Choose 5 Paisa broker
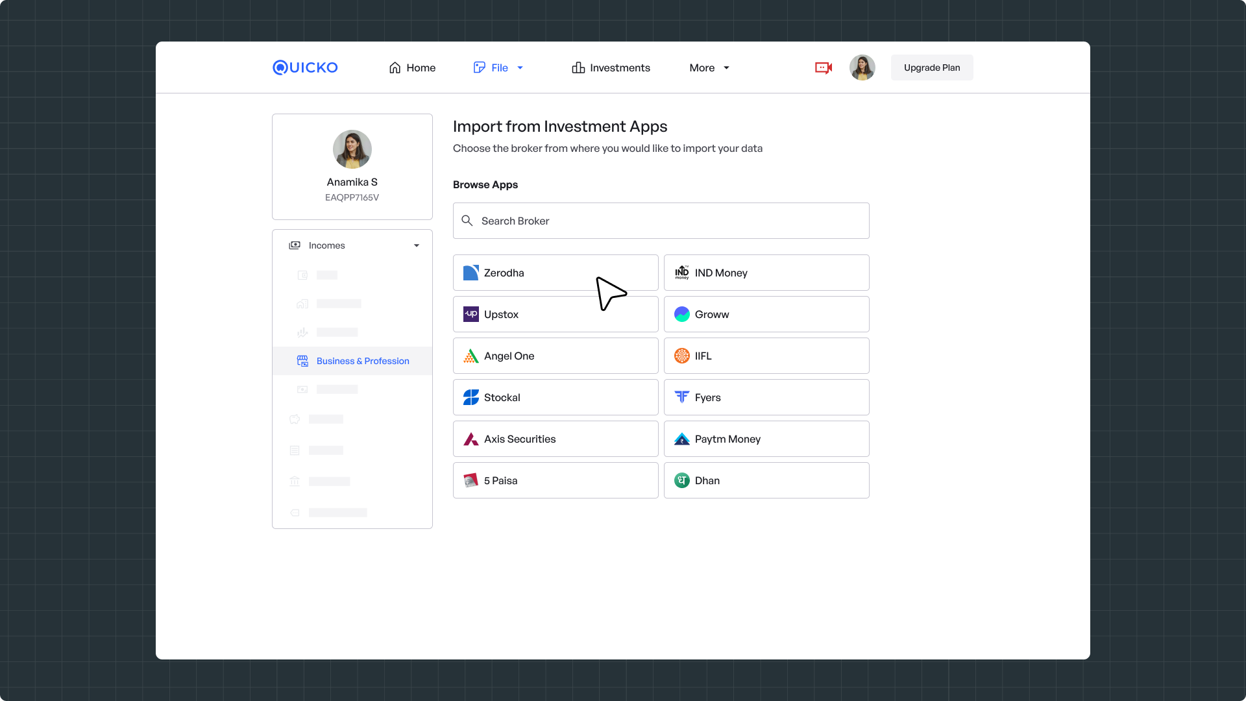 point(556,480)
